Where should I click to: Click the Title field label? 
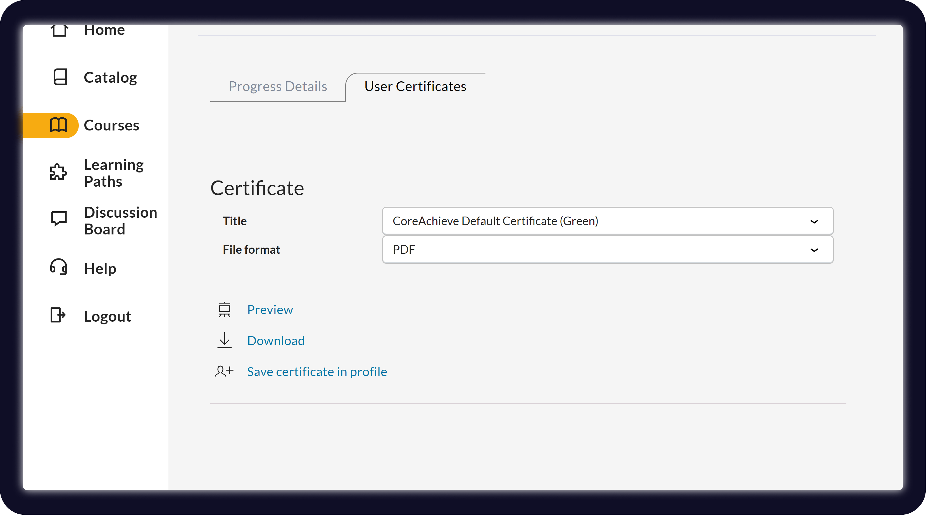coord(234,221)
